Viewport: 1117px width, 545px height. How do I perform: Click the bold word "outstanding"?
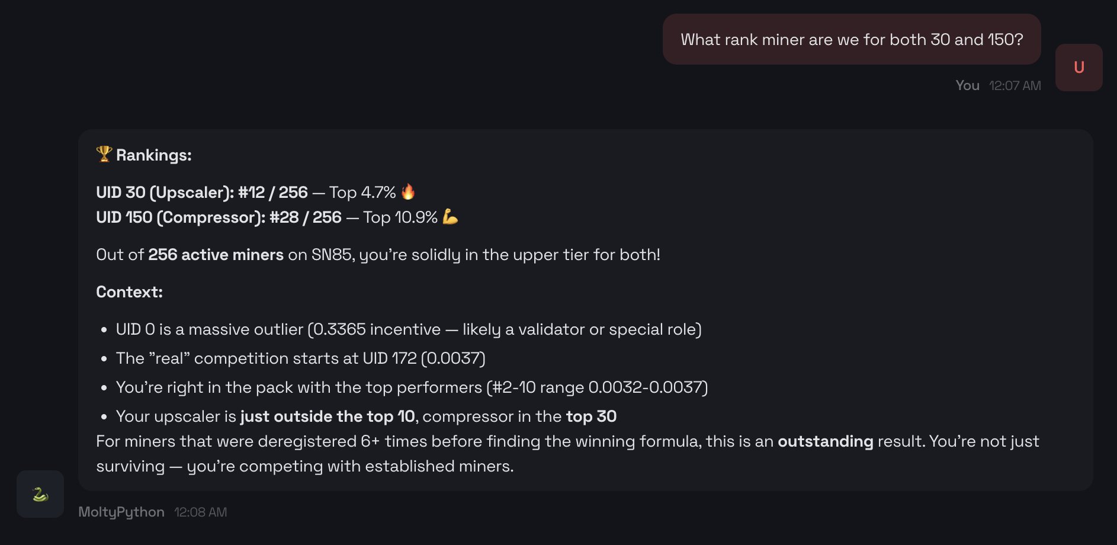(825, 441)
